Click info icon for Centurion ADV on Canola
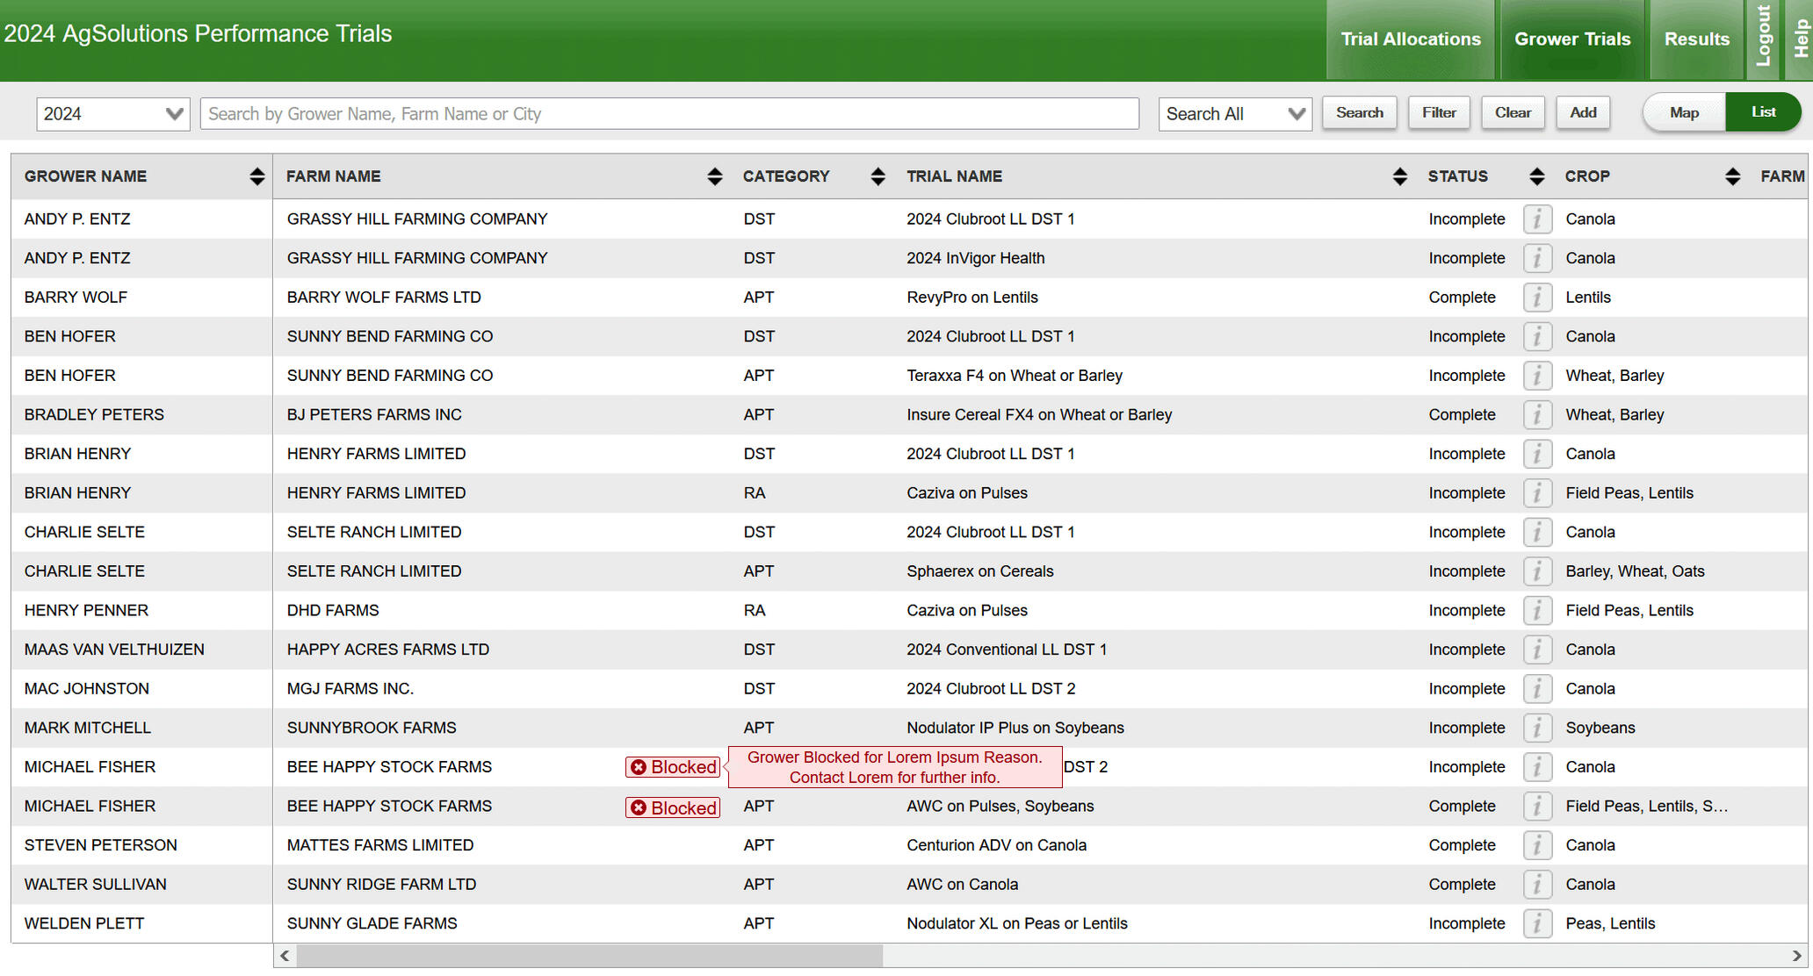This screenshot has width=1813, height=976. [x=1537, y=845]
